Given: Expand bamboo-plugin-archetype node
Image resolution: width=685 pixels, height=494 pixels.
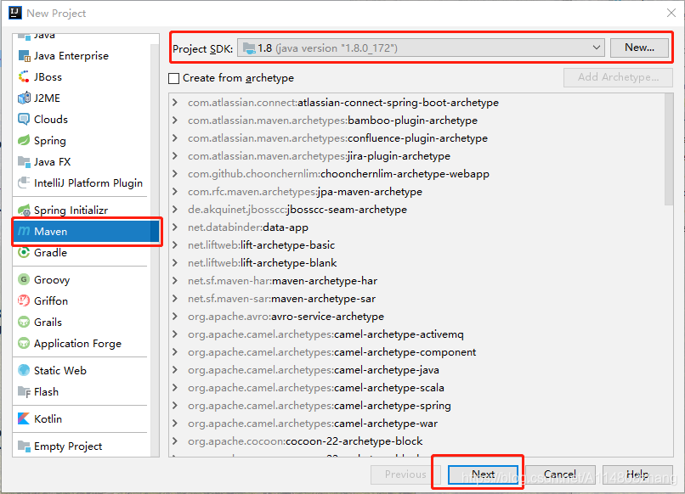Looking at the screenshot, I should 175,120.
